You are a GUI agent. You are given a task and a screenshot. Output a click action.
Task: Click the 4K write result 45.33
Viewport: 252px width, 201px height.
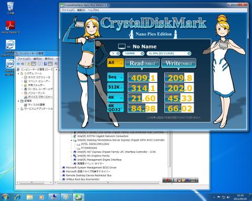click(x=179, y=98)
